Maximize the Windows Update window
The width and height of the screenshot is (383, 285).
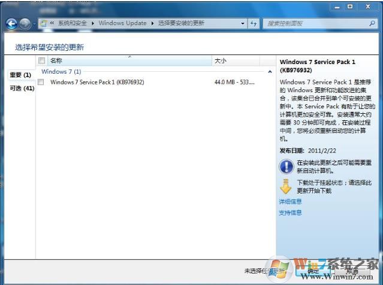(x=350, y=7)
